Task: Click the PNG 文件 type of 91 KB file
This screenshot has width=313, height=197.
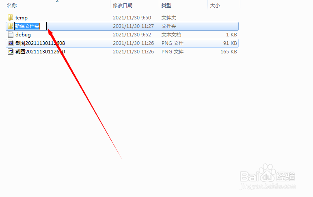Action: 173,43
